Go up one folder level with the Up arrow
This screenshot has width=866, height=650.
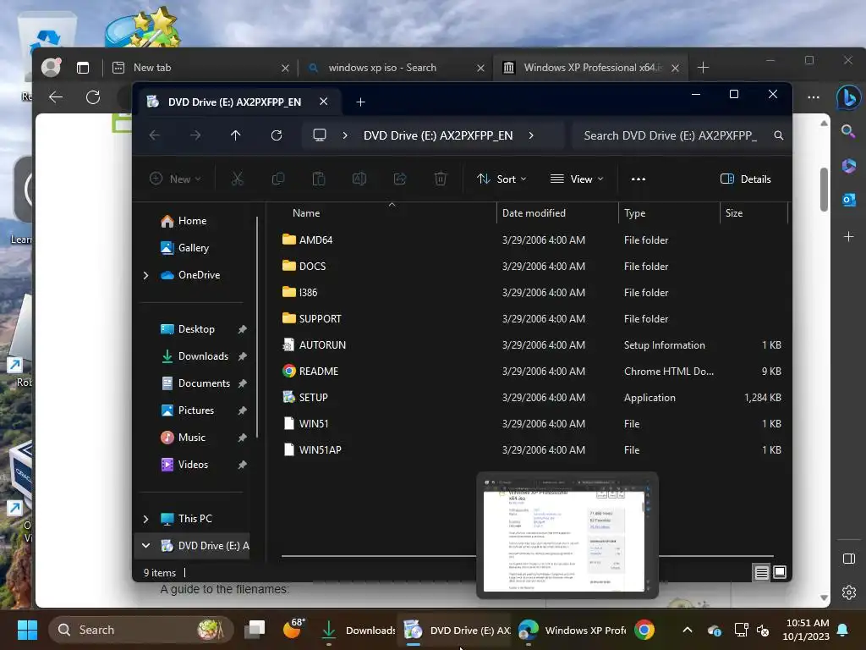(x=235, y=135)
